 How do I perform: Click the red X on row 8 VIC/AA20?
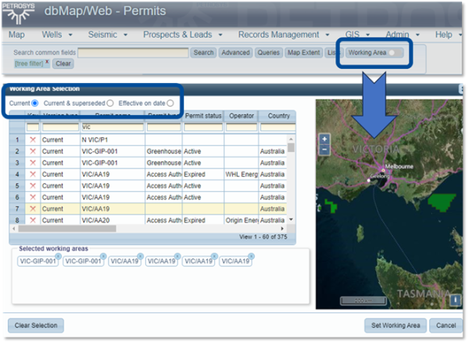33,220
